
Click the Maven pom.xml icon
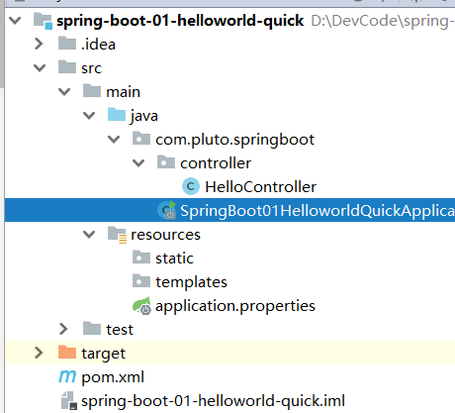(x=67, y=376)
